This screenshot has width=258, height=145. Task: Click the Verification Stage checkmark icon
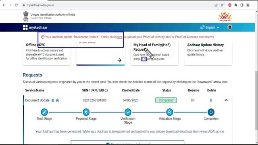point(128,112)
